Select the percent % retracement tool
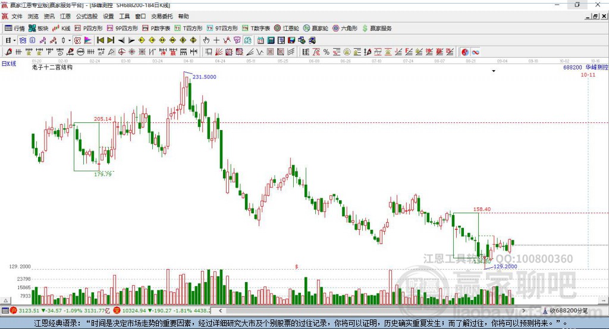Screen dimensions: 609x329 (x=327, y=52)
